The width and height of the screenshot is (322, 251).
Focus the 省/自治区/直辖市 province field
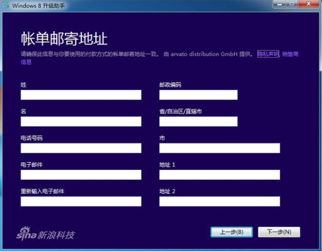pyautogui.click(x=198, y=122)
